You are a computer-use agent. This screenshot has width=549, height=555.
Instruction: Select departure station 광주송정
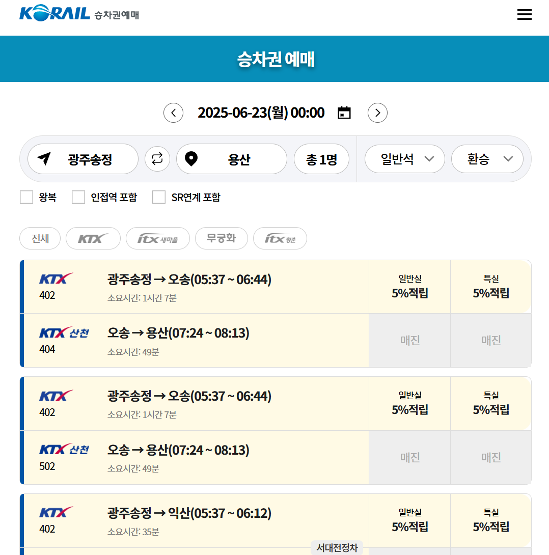coord(83,159)
